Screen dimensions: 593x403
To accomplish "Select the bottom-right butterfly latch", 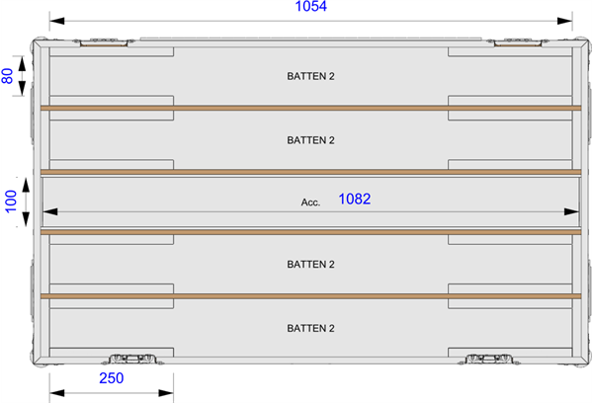I will [x=487, y=358].
